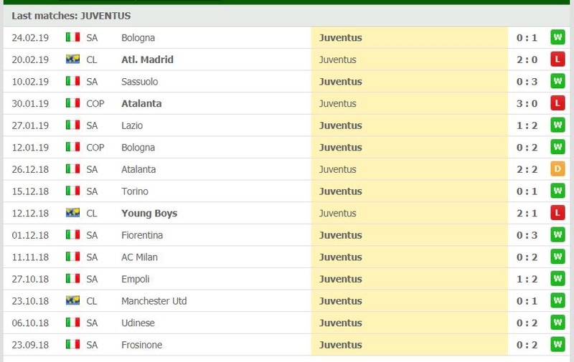Click the orange D badge for Atalanta 26.12.18
Viewport: 574px width, 362px height.
pyautogui.click(x=557, y=169)
